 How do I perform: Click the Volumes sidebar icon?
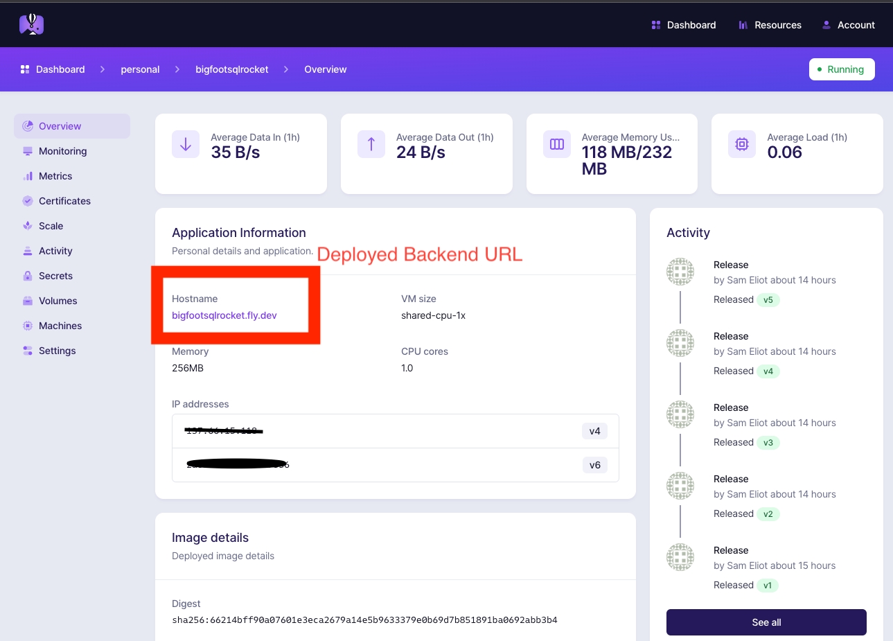click(x=28, y=301)
